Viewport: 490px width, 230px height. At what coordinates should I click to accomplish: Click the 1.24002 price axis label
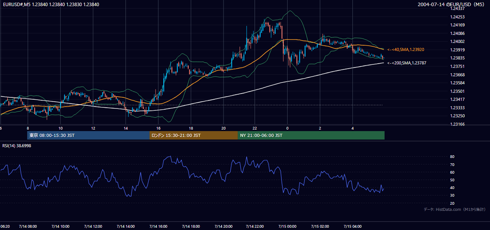pos(457,42)
